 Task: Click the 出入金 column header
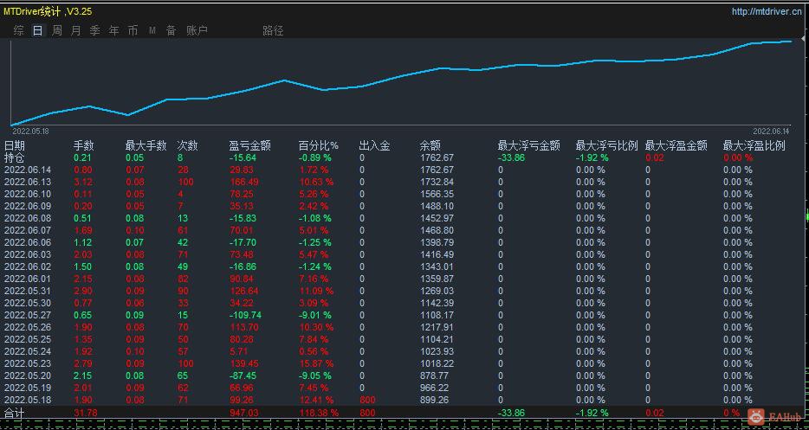374,146
